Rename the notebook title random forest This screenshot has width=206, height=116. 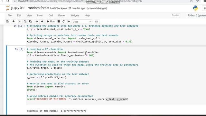pos(39,8)
